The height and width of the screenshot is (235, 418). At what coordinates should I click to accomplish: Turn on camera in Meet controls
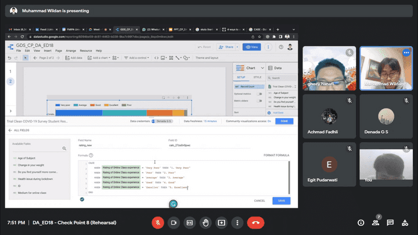[x=173, y=222]
